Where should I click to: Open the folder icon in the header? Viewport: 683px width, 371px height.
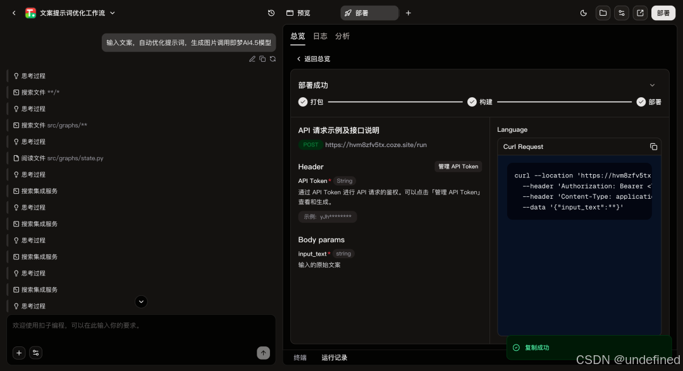coord(603,13)
